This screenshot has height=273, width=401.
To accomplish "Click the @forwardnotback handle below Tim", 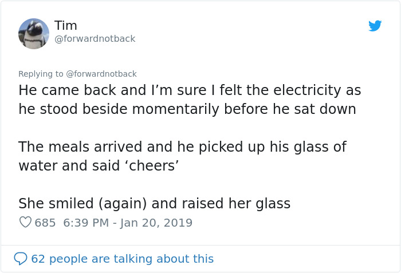I will click(95, 39).
